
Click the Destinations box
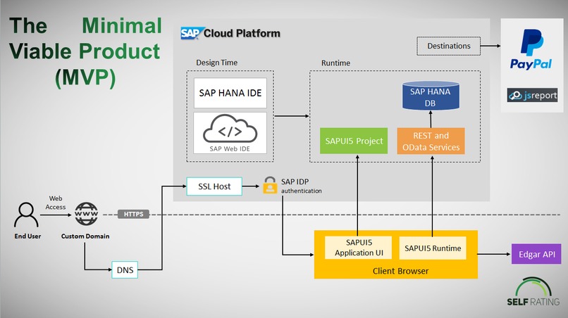click(448, 46)
